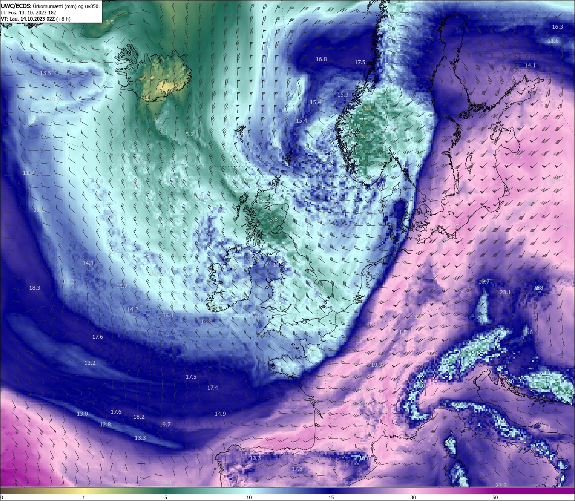Click the '13.0' value on the map

[x=82, y=414]
